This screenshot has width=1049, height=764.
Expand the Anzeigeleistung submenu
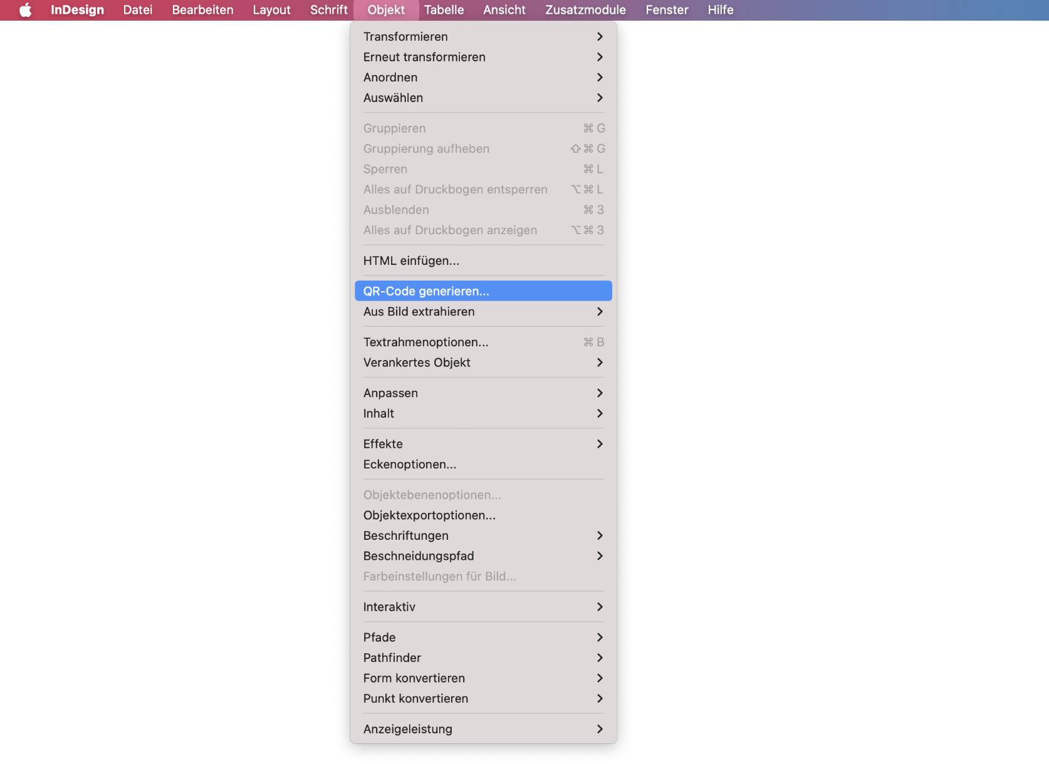click(x=483, y=729)
